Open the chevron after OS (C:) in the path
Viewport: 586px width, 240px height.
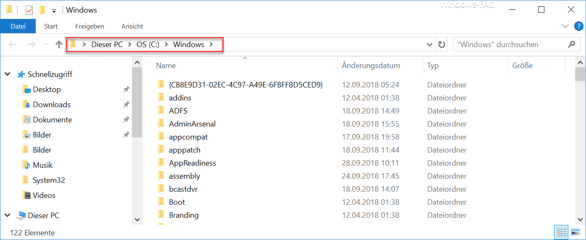pyautogui.click(x=166, y=45)
